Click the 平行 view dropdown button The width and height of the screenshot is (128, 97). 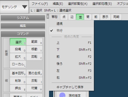tap(55, 17)
